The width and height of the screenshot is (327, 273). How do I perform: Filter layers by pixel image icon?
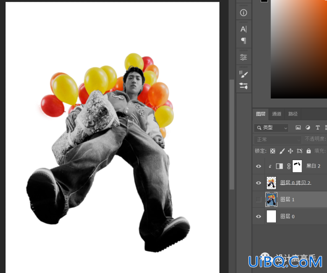coord(298,128)
